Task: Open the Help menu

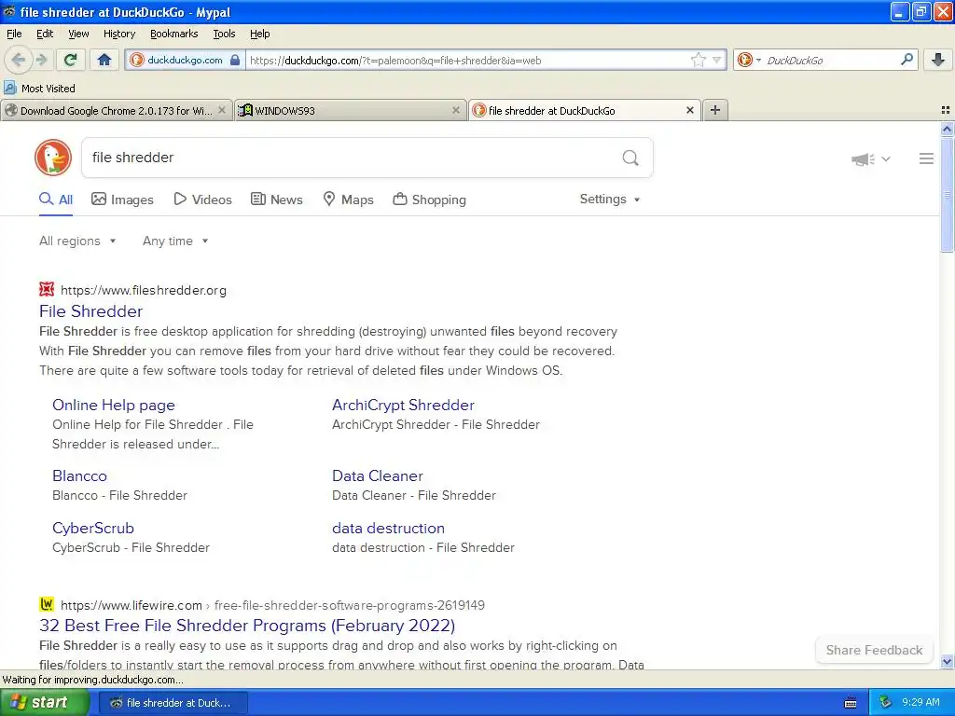Action: click(259, 34)
